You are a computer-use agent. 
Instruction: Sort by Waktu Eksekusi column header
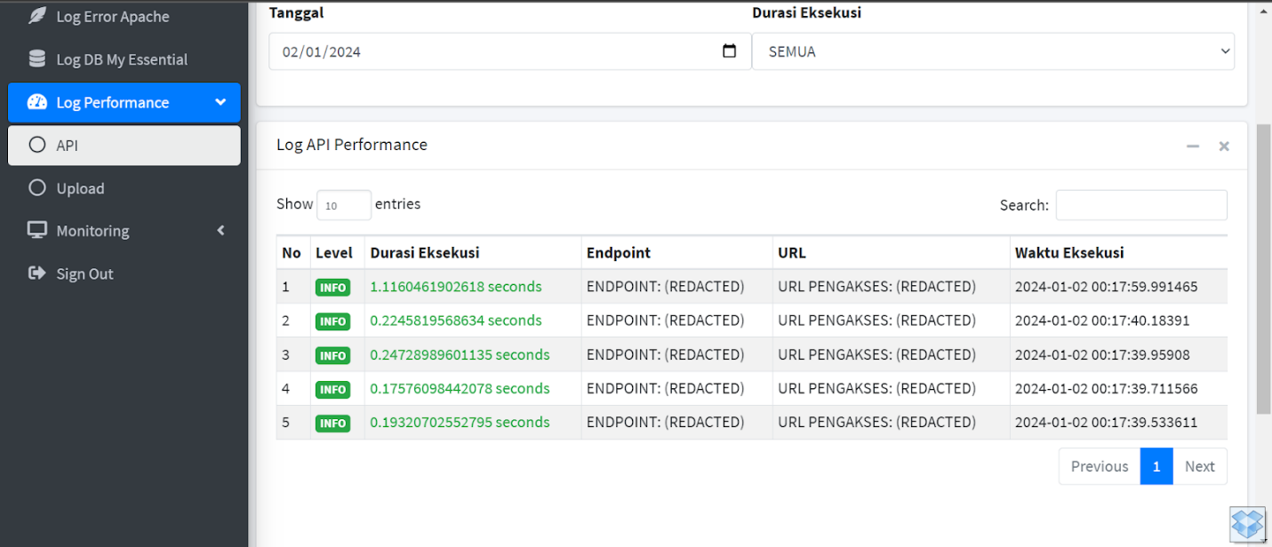(1118, 252)
